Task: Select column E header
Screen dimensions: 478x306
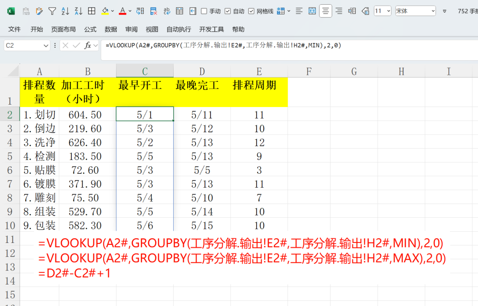Action: coord(259,71)
